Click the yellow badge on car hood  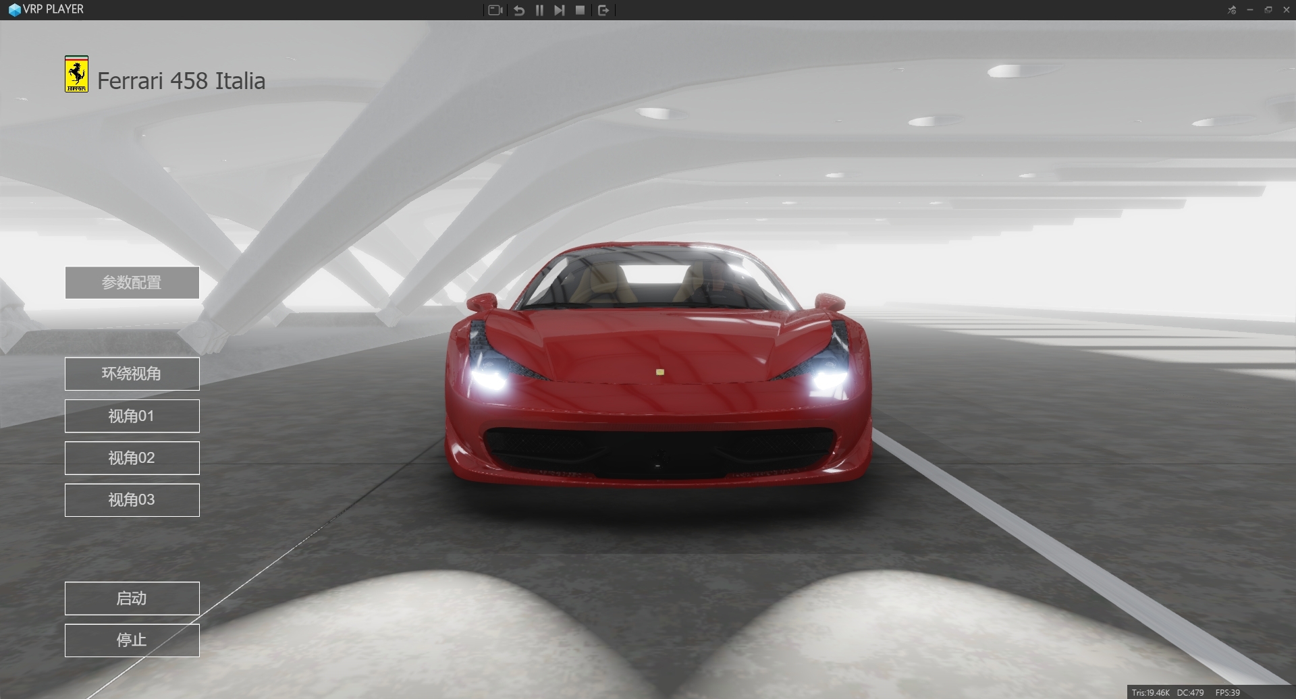click(x=660, y=372)
